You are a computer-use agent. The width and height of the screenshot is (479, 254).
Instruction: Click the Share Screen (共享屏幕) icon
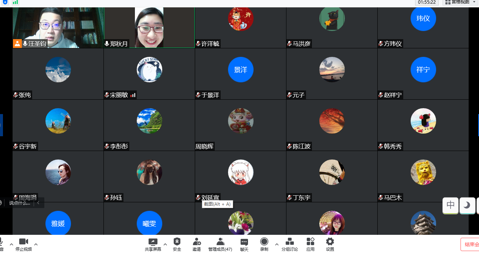click(x=153, y=242)
